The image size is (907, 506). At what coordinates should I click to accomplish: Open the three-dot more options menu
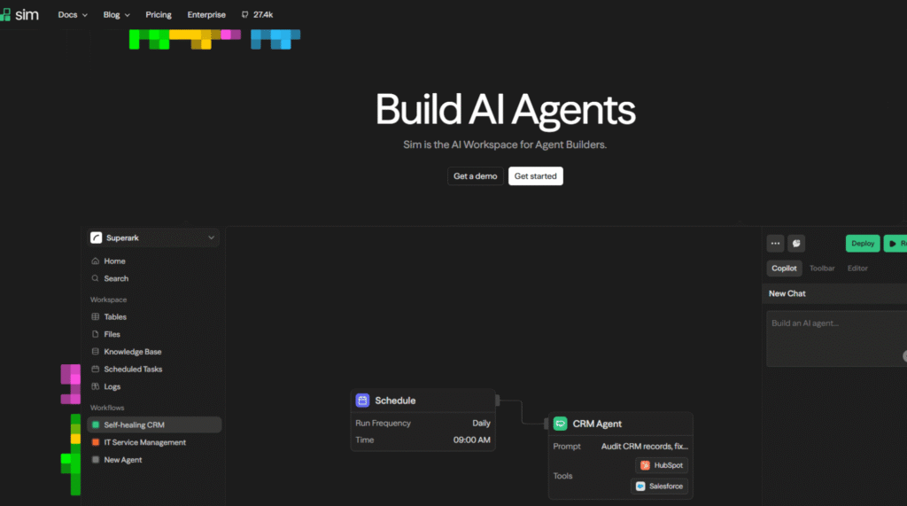click(x=775, y=244)
